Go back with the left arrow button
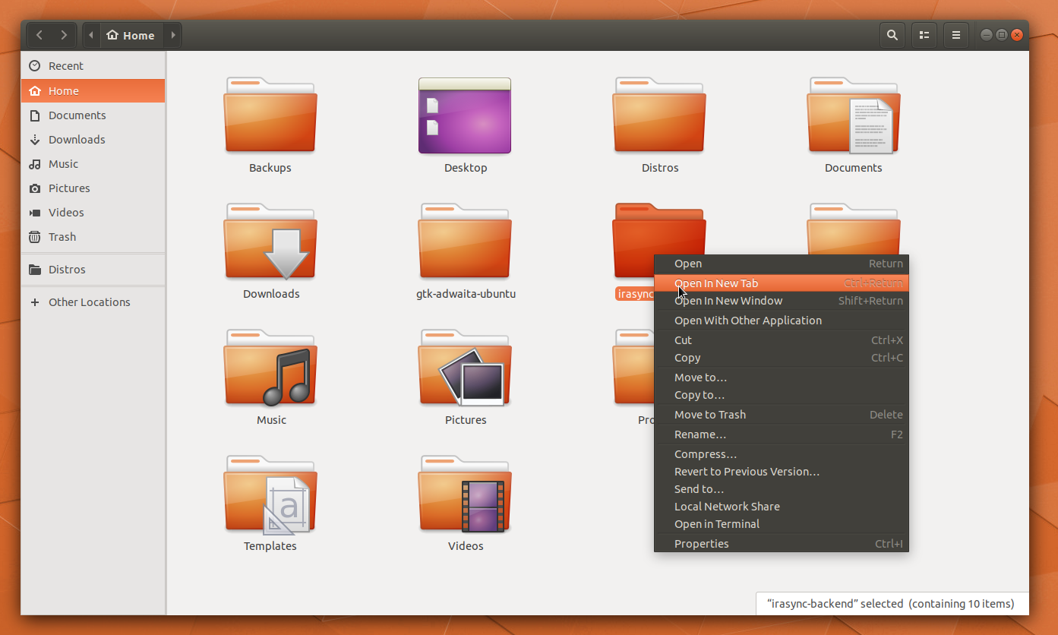Image resolution: width=1058 pixels, height=635 pixels. point(39,35)
